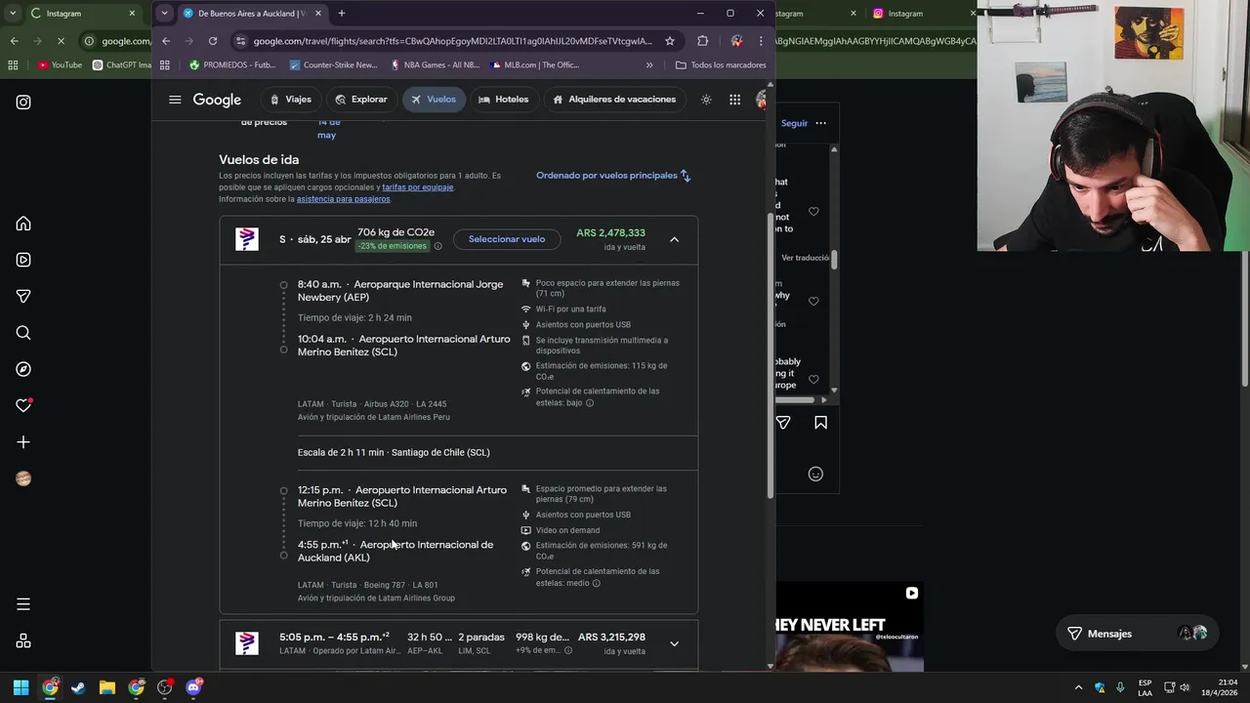Click info icon beside +9% de emisiones

pyautogui.click(x=568, y=650)
